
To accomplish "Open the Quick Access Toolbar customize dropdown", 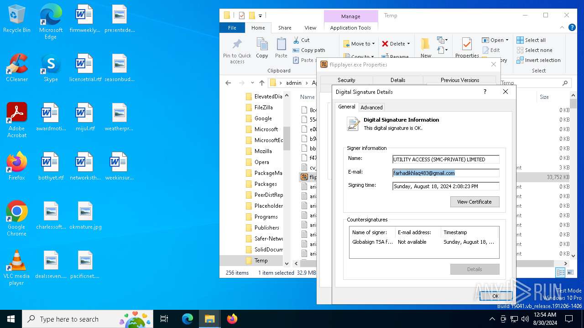I will point(260,15).
